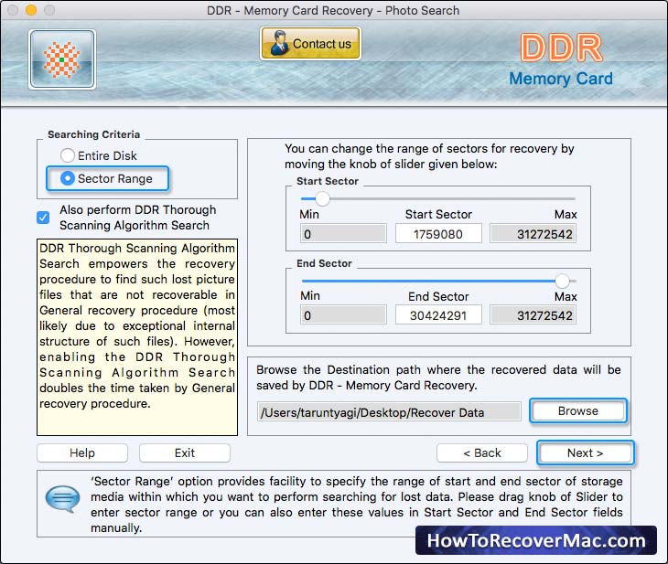
Task: Click Browse to choose destination path
Action: (578, 410)
